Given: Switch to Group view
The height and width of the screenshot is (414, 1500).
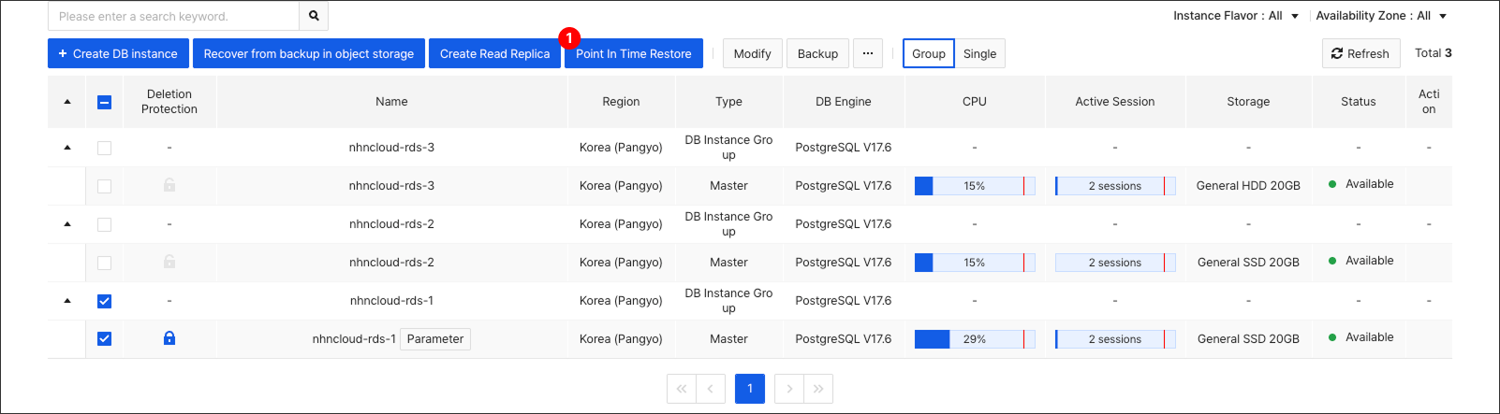Looking at the screenshot, I should pyautogui.click(x=929, y=53).
